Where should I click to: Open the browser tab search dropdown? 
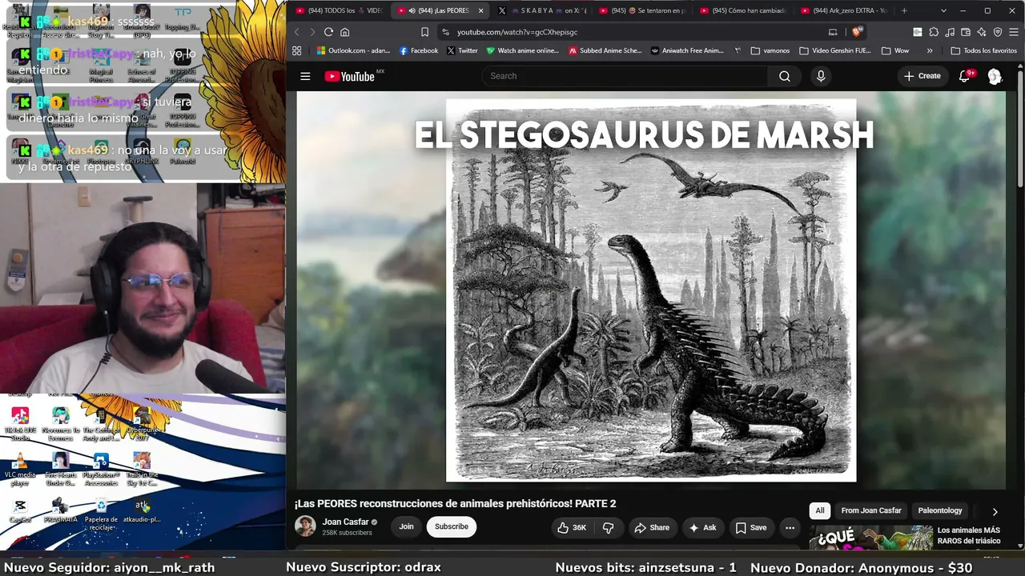click(943, 10)
